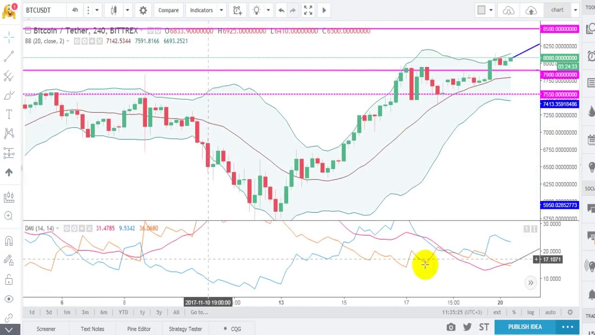Take a chart snapshot with the camera icon
The width and height of the screenshot is (595, 335).
tap(451, 327)
